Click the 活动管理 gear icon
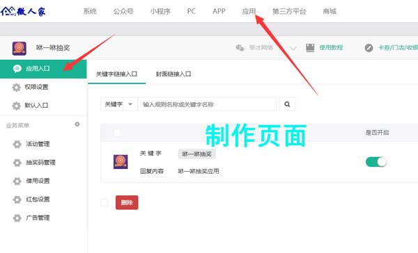Viewport: 418px width, 253px height. 17,144
